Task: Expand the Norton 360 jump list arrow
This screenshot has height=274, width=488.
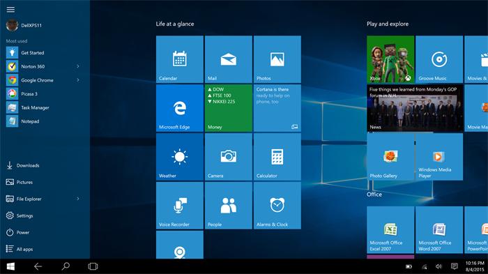Action: (78, 66)
